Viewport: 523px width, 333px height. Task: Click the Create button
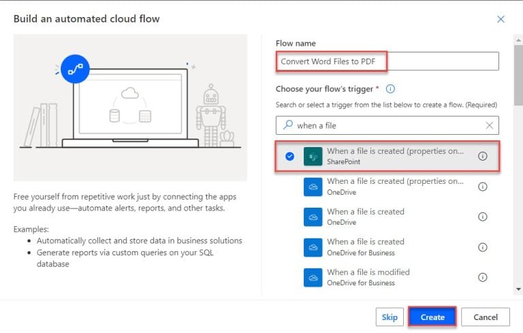point(432,317)
